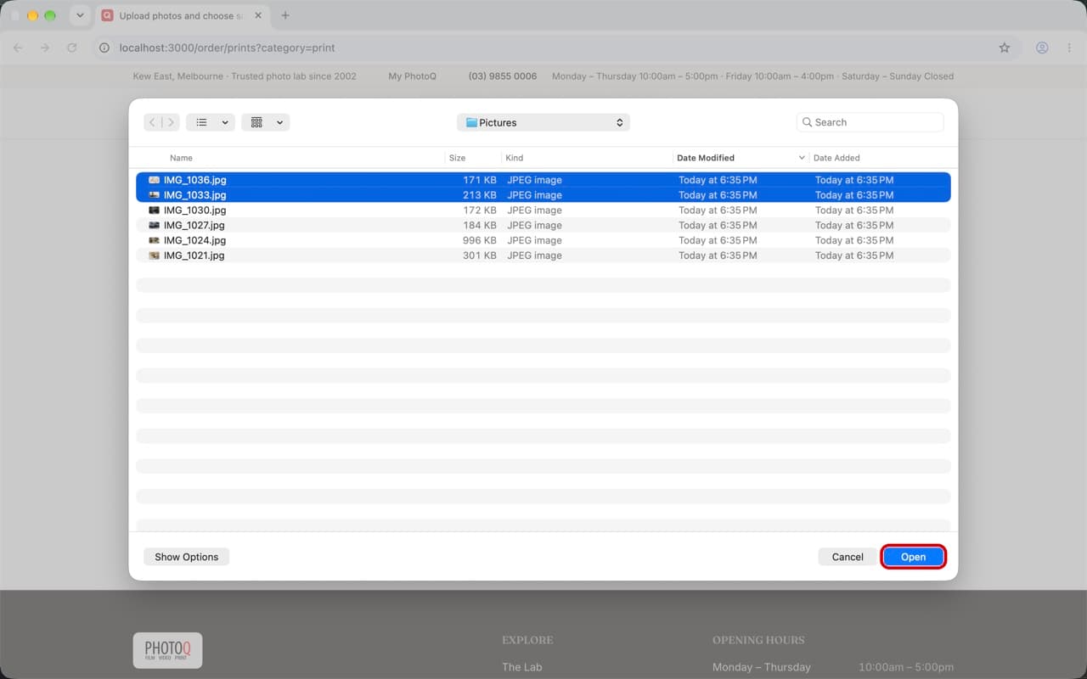The image size is (1087, 679).
Task: Click the (03) 9855 0006 phone number
Action: pyautogui.click(x=503, y=76)
